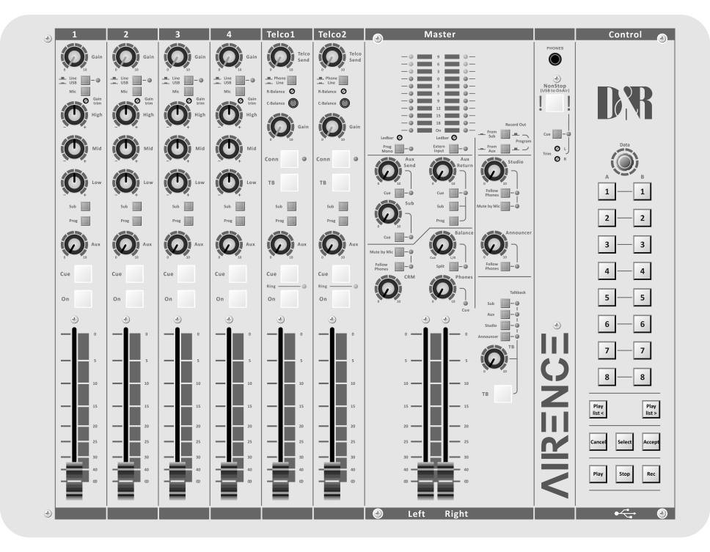Click channel 1 Gain knob
The width and height of the screenshot is (710, 552).
74,57
